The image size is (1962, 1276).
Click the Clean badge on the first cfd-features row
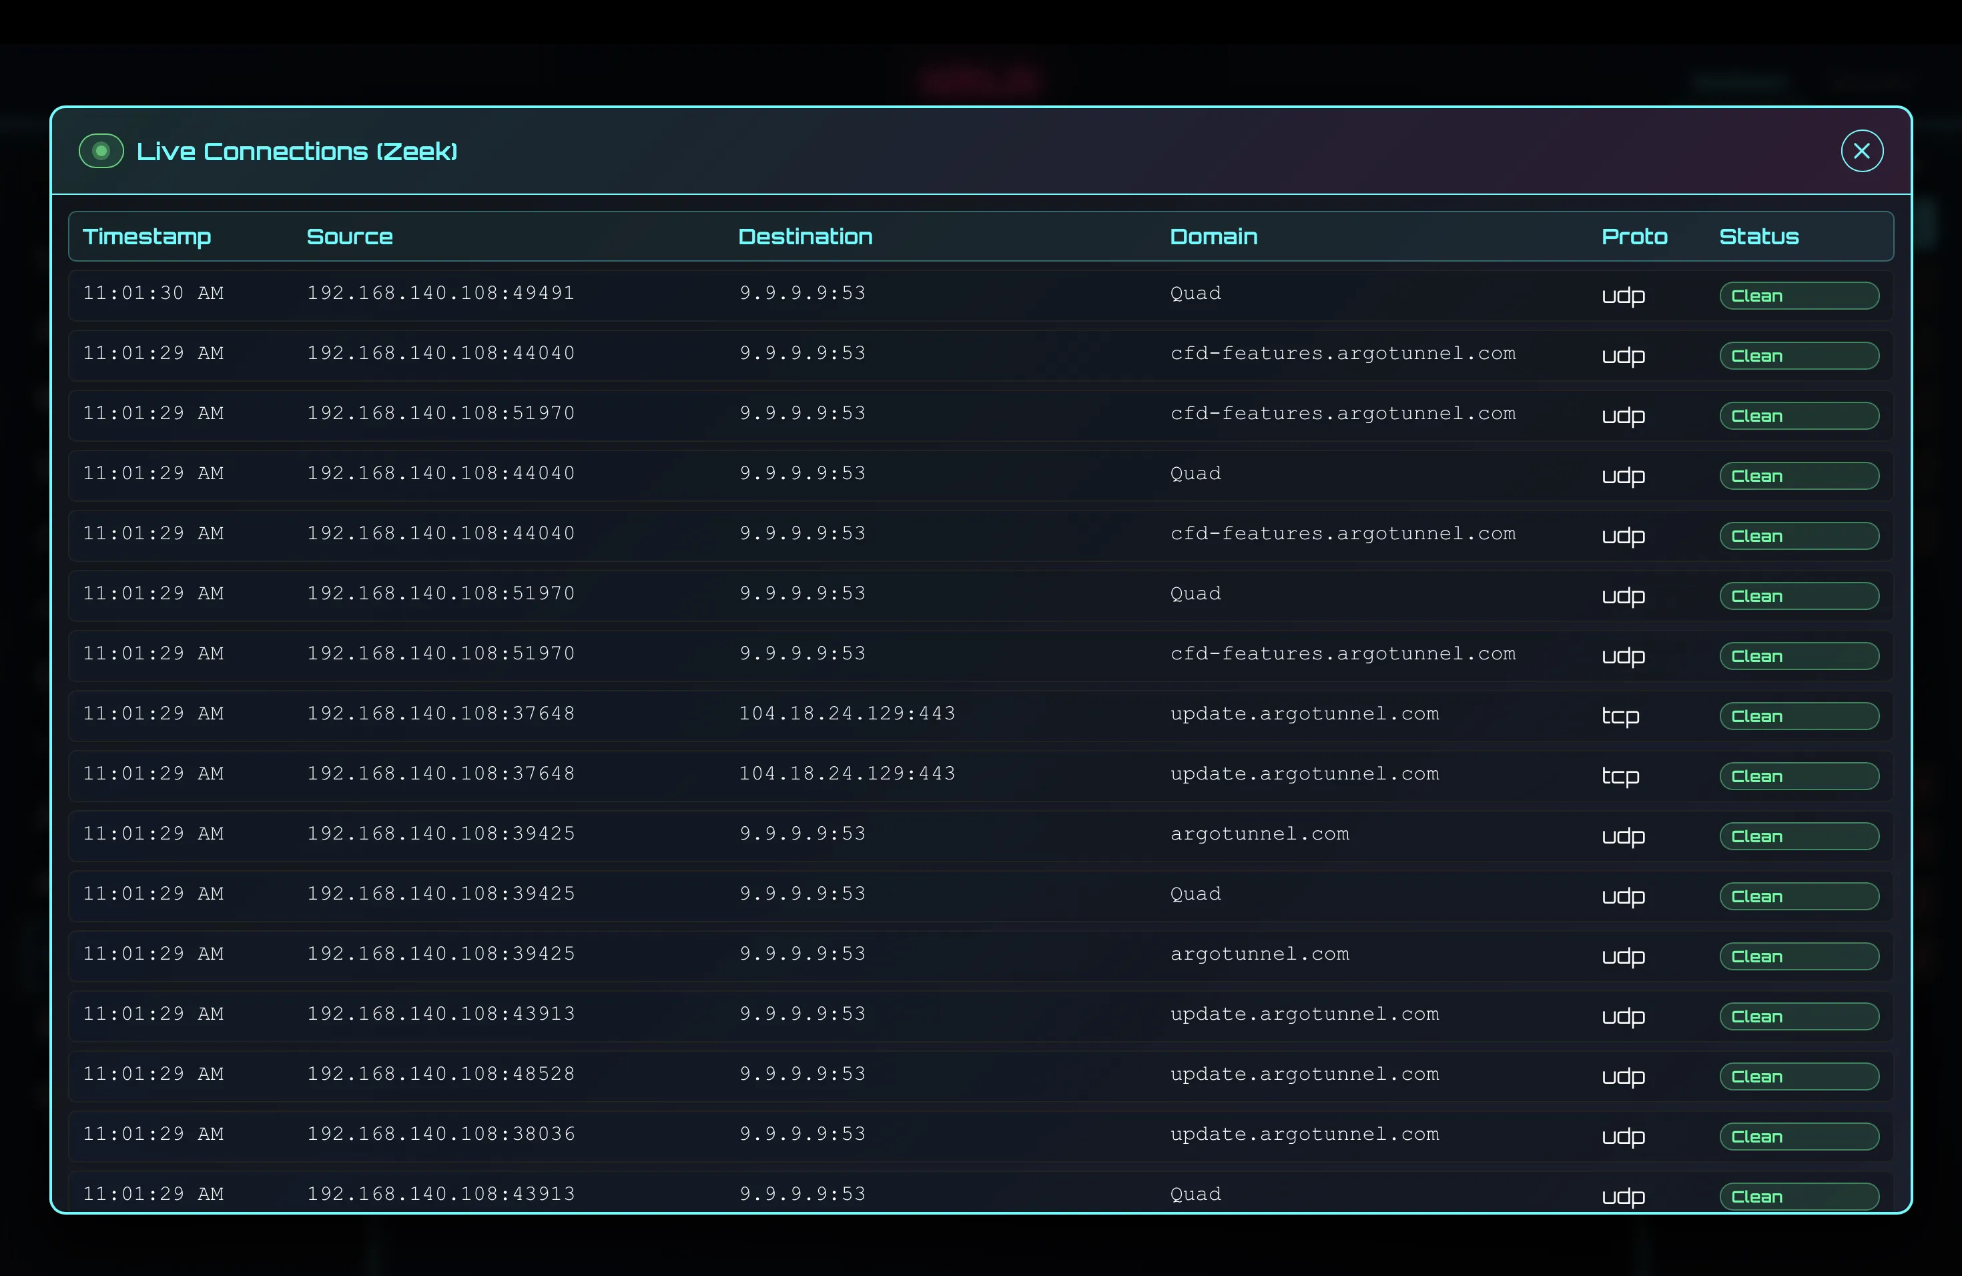pyautogui.click(x=1798, y=355)
